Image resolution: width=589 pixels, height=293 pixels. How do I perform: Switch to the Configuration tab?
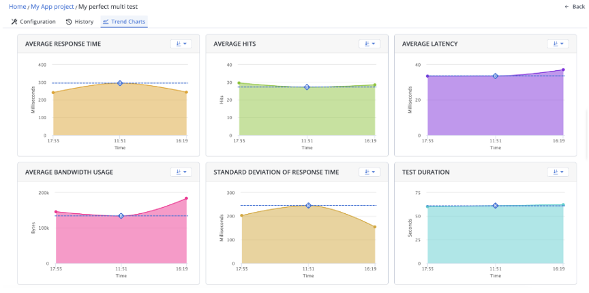point(33,22)
